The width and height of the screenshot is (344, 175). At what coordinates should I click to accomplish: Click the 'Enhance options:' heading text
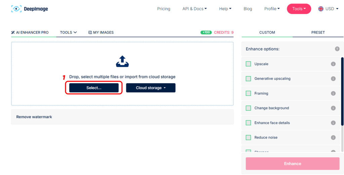263,49
